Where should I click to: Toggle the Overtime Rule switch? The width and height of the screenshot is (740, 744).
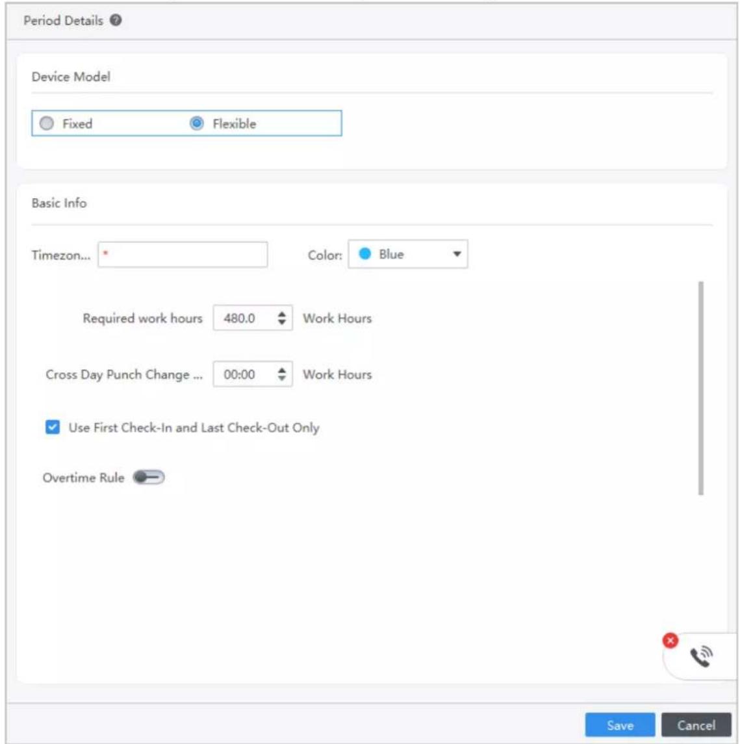149,477
